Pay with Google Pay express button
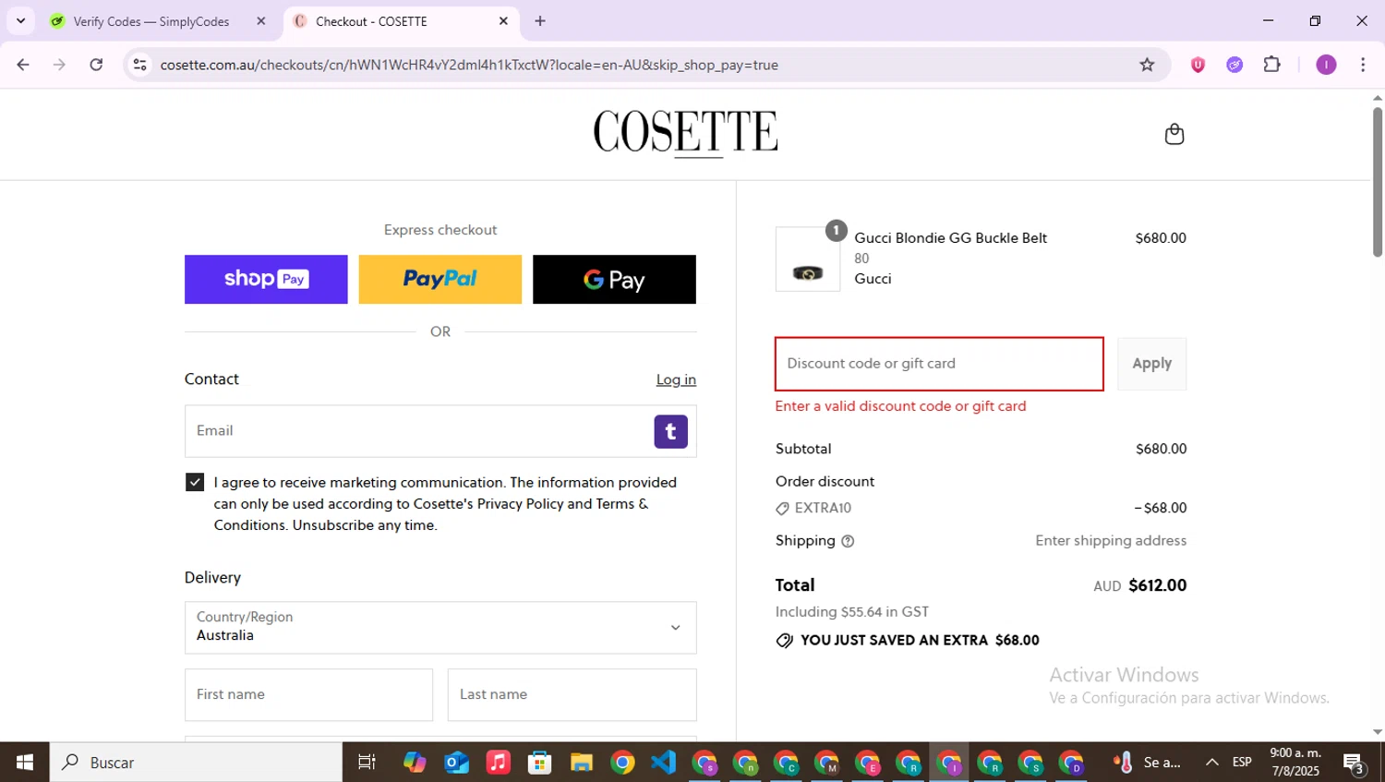The width and height of the screenshot is (1385, 782). pos(614,279)
